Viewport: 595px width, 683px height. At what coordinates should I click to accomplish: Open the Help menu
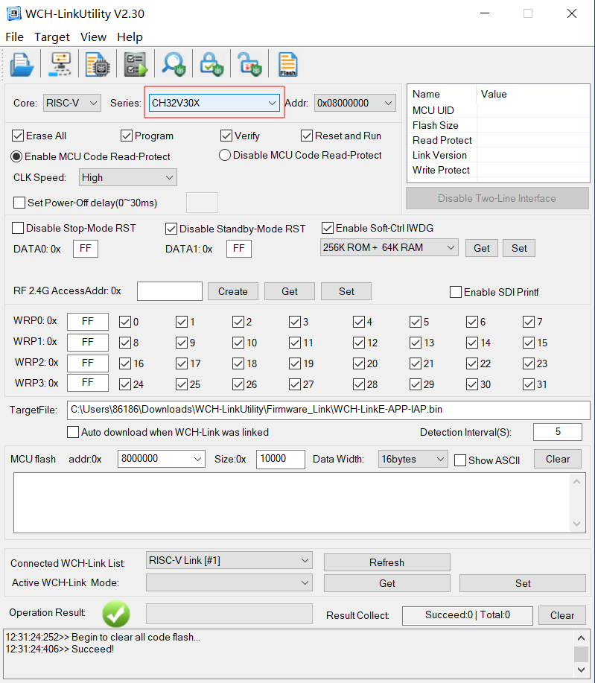[130, 37]
